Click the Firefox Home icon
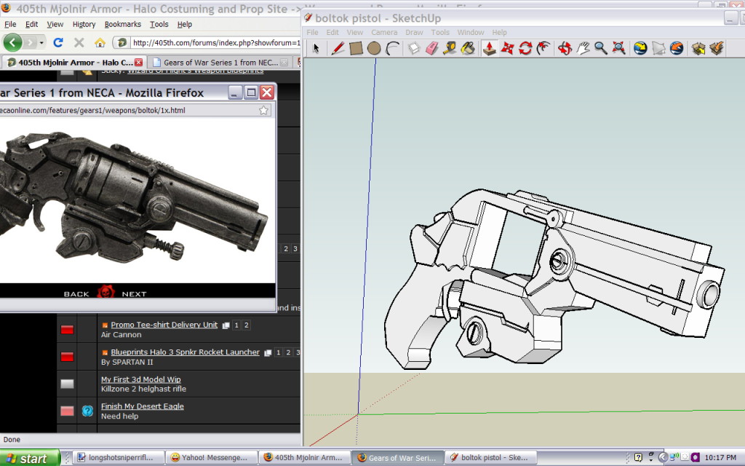745x466 pixels. click(x=100, y=43)
